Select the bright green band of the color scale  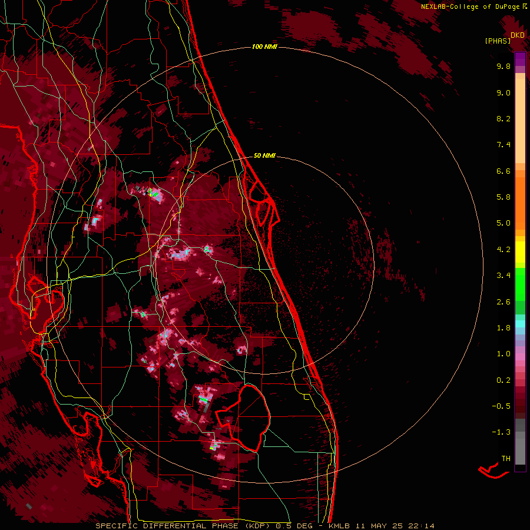(520, 284)
